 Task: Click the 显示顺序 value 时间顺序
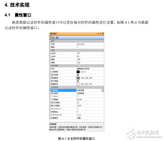81,93
